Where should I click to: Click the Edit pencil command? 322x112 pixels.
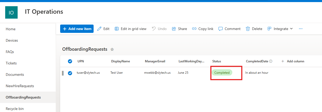pyautogui.click(x=103, y=29)
